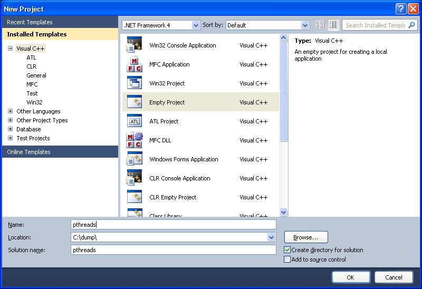Image resolution: width=422 pixels, height=289 pixels.
Task: Select the ATL Project label
Action: point(164,121)
